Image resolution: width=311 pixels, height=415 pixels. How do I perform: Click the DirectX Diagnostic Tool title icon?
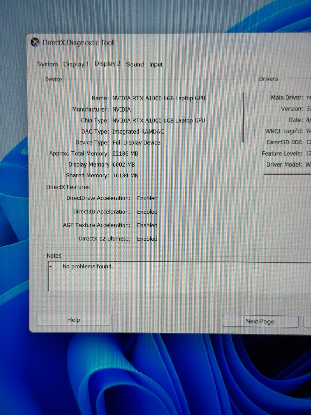[35, 42]
